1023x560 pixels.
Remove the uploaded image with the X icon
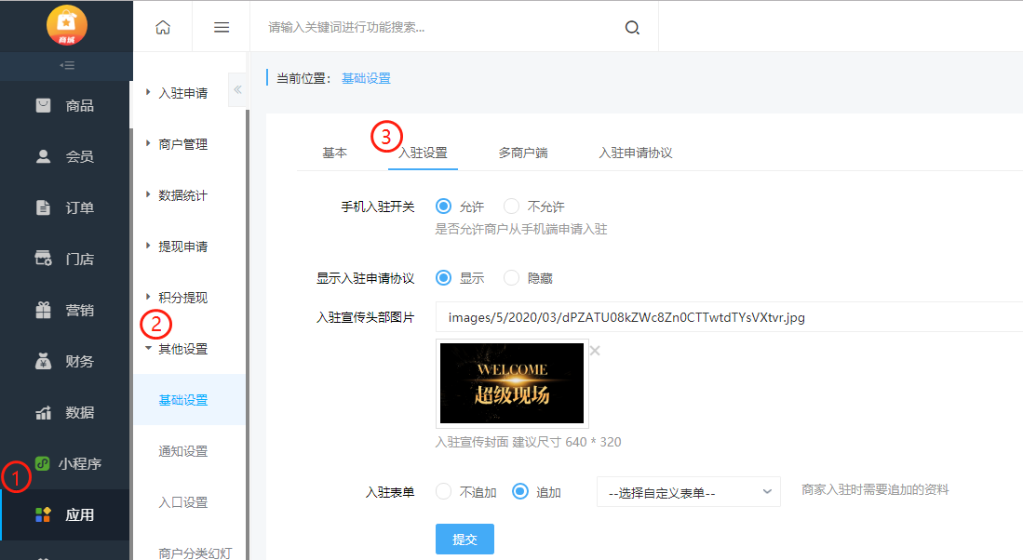pyautogui.click(x=595, y=351)
